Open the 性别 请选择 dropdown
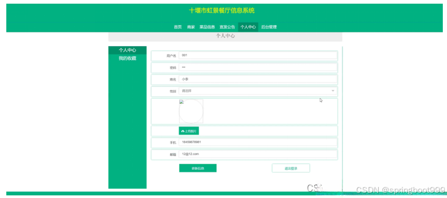 pos(258,91)
